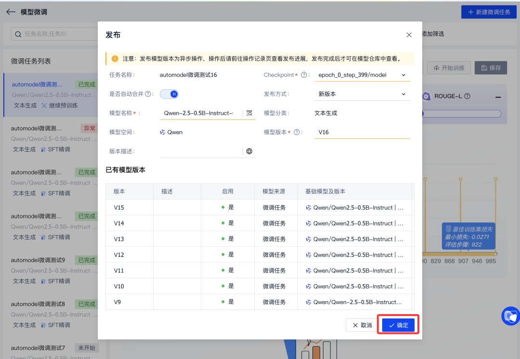Click the Qwen icon in the V12 row

coord(309,255)
